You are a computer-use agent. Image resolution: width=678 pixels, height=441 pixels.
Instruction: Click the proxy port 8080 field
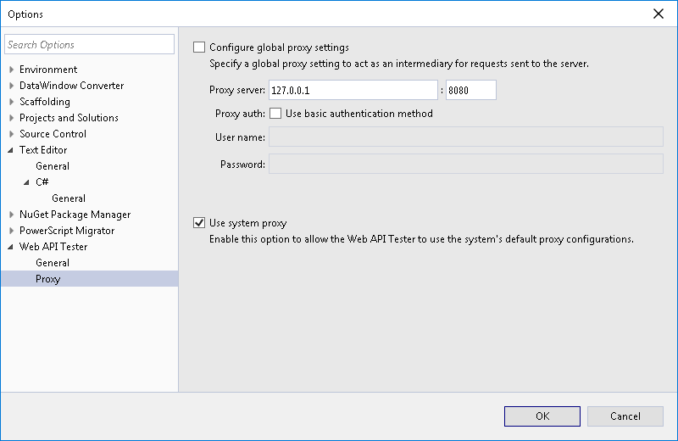[470, 90]
